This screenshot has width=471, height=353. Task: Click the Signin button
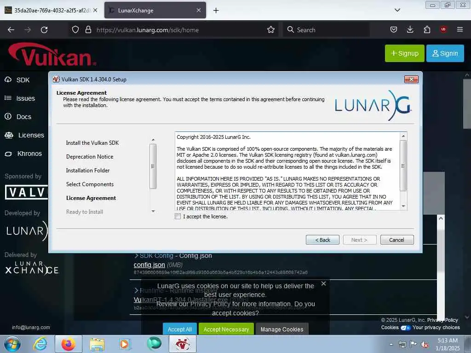click(445, 53)
